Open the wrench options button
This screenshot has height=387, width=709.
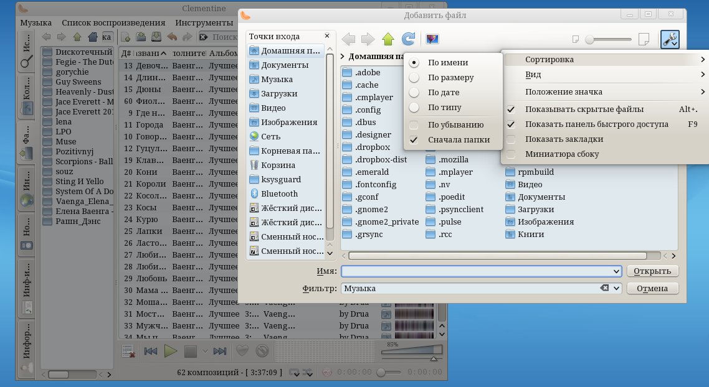[670, 40]
